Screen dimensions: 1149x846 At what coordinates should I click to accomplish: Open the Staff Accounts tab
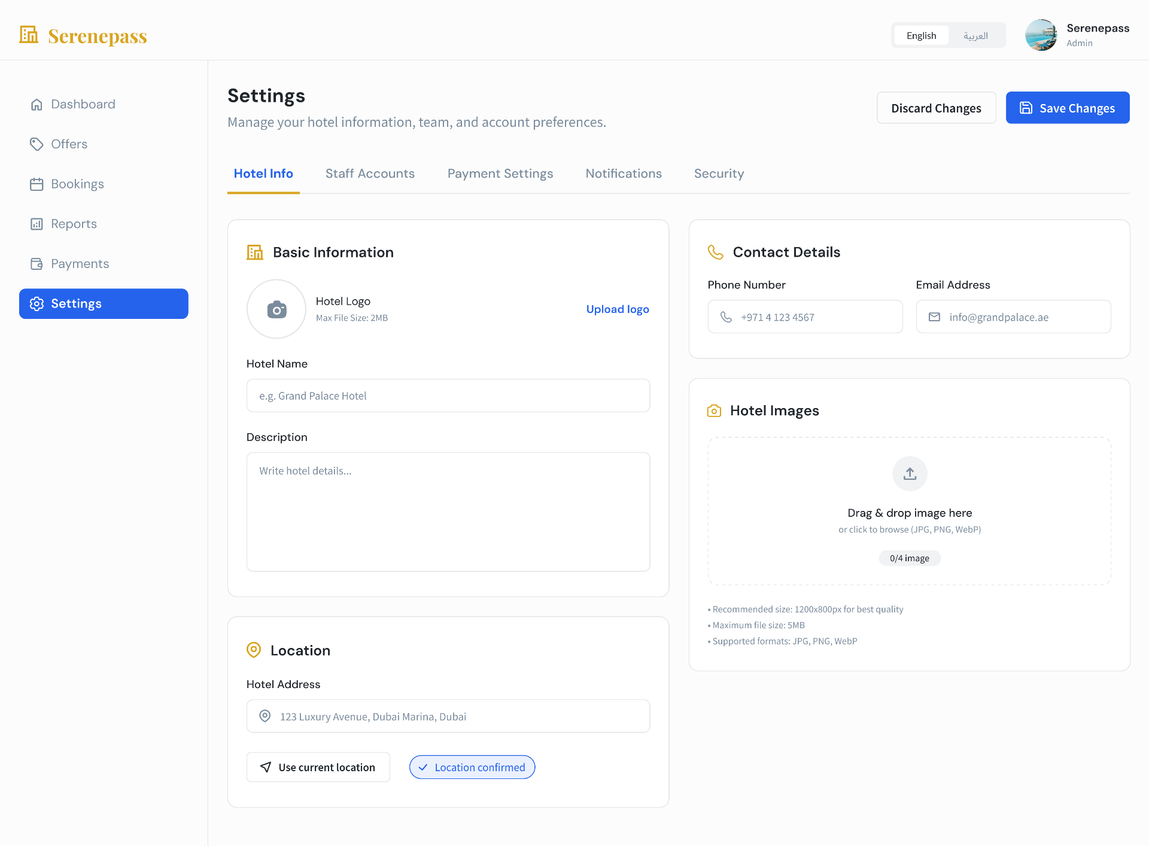tap(370, 174)
